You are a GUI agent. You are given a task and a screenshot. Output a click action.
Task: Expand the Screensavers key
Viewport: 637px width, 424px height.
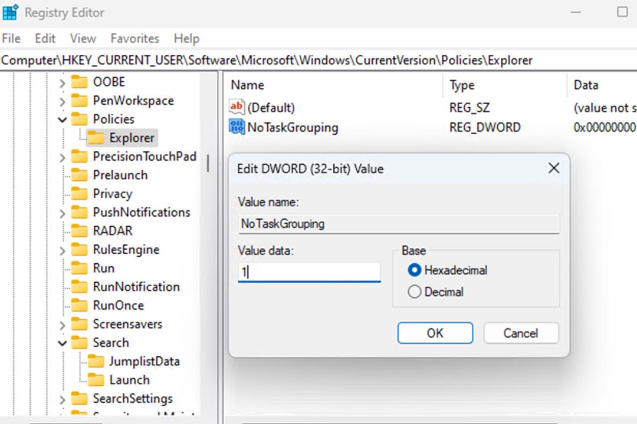point(62,325)
